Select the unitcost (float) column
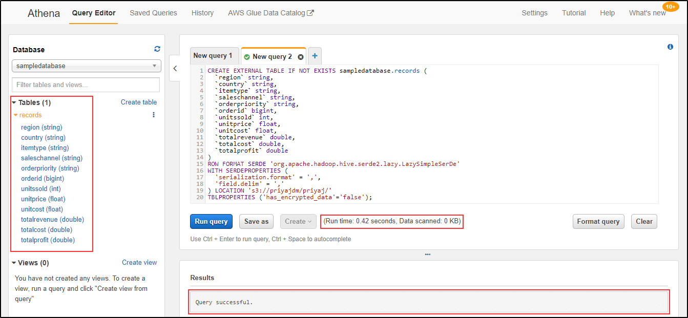The width and height of the screenshot is (688, 318). click(42, 209)
